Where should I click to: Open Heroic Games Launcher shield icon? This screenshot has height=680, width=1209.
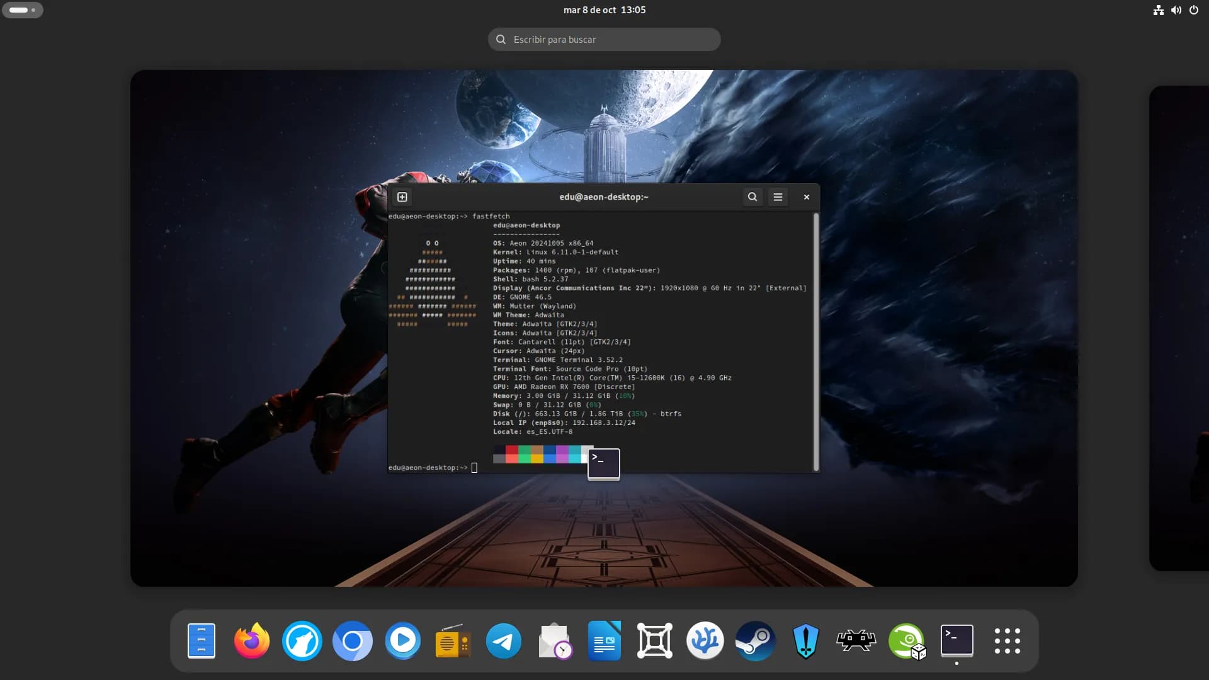click(x=806, y=641)
